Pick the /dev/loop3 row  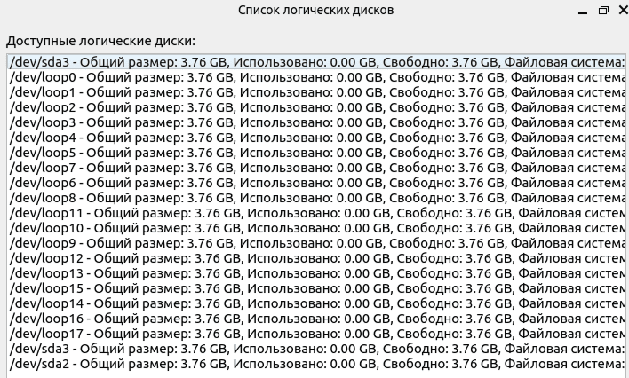[316, 122]
